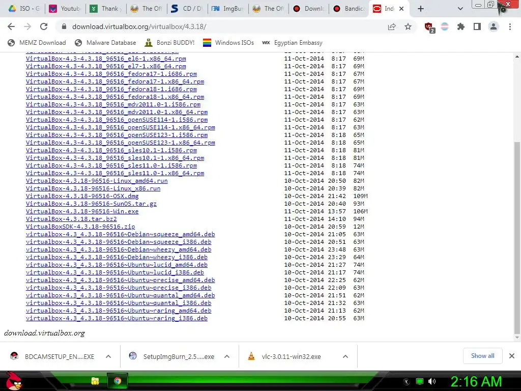Open the Extensions puzzle piece menu
Image resolution: width=521 pixels, height=391 pixels.
click(x=461, y=26)
